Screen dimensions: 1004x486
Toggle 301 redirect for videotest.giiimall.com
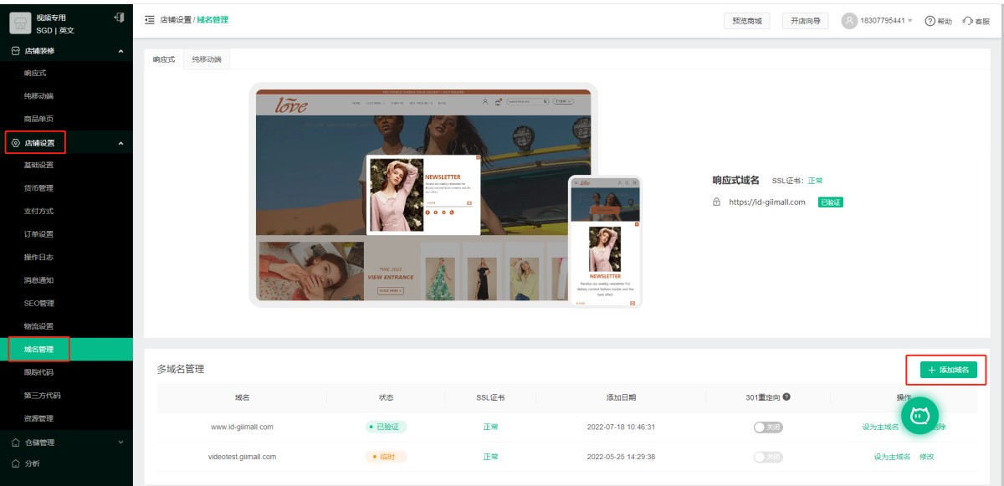(x=768, y=457)
